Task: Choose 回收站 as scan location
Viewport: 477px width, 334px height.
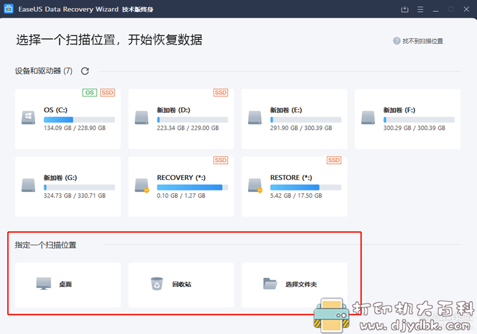Action: pyautogui.click(x=181, y=285)
